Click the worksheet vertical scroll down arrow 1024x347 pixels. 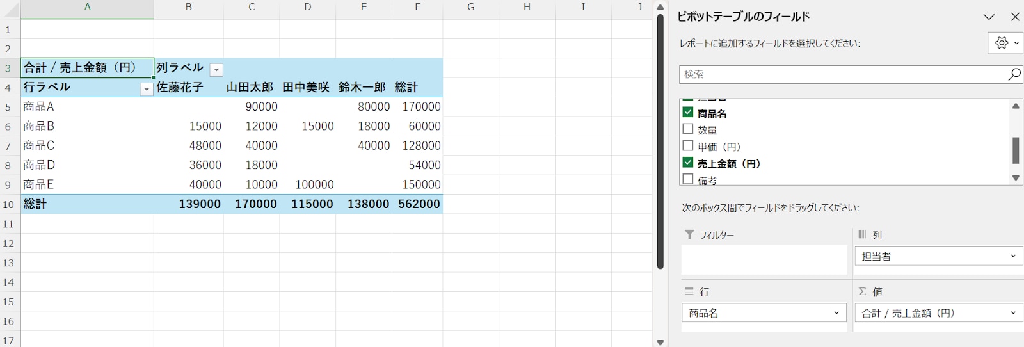tap(660, 342)
